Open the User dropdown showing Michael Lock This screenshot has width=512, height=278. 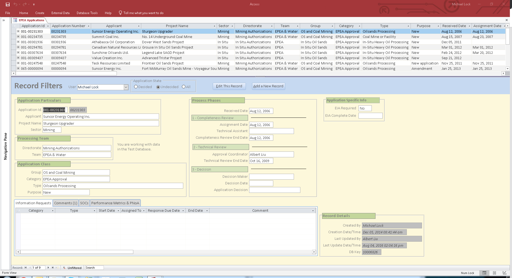(x=126, y=87)
